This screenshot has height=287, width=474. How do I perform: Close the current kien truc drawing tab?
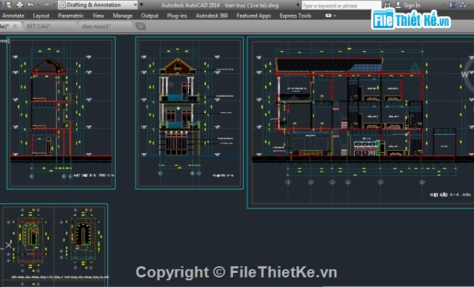coord(15,26)
